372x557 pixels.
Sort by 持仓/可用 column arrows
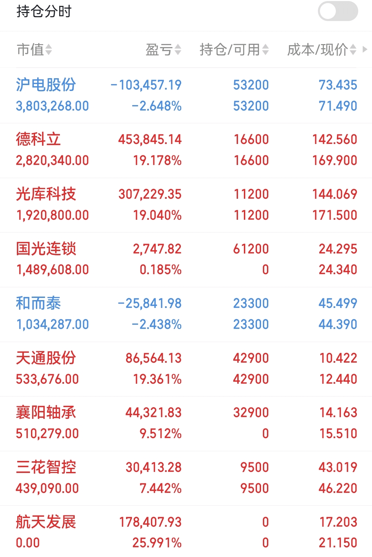click(265, 50)
